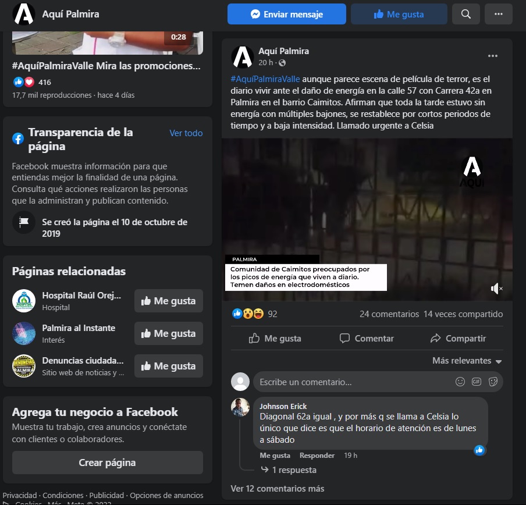This screenshot has height=505, width=526.
Task: Click the Denuncias ciudada... page name
Action: coord(83,361)
